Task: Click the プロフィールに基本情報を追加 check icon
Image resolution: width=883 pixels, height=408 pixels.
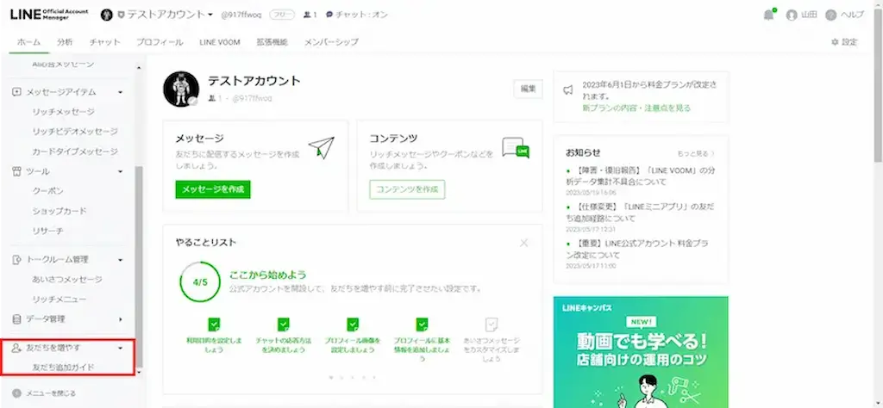Action: click(x=422, y=325)
